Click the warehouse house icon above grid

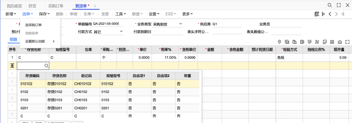[340, 42]
